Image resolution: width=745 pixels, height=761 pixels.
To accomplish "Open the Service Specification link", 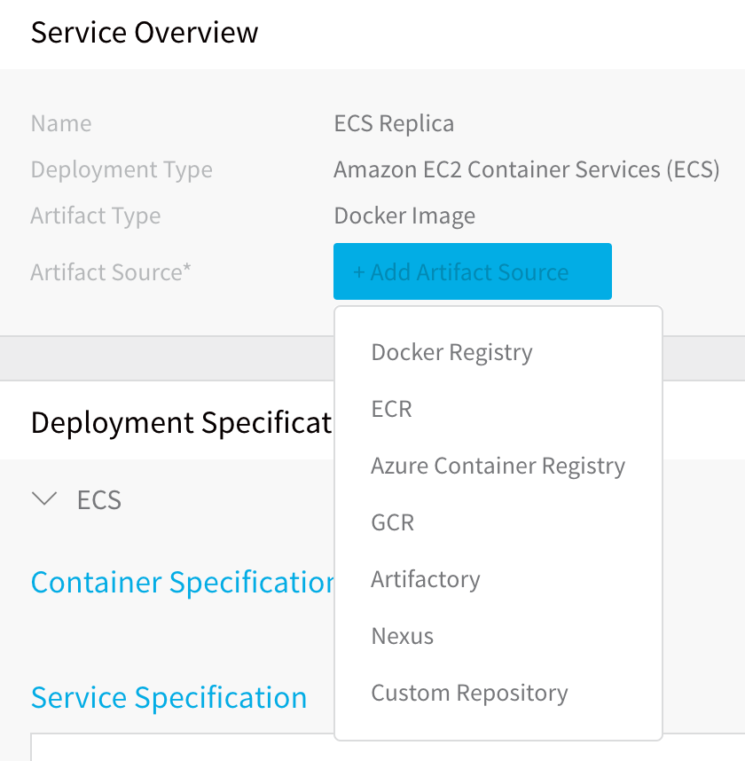I will click(x=169, y=697).
